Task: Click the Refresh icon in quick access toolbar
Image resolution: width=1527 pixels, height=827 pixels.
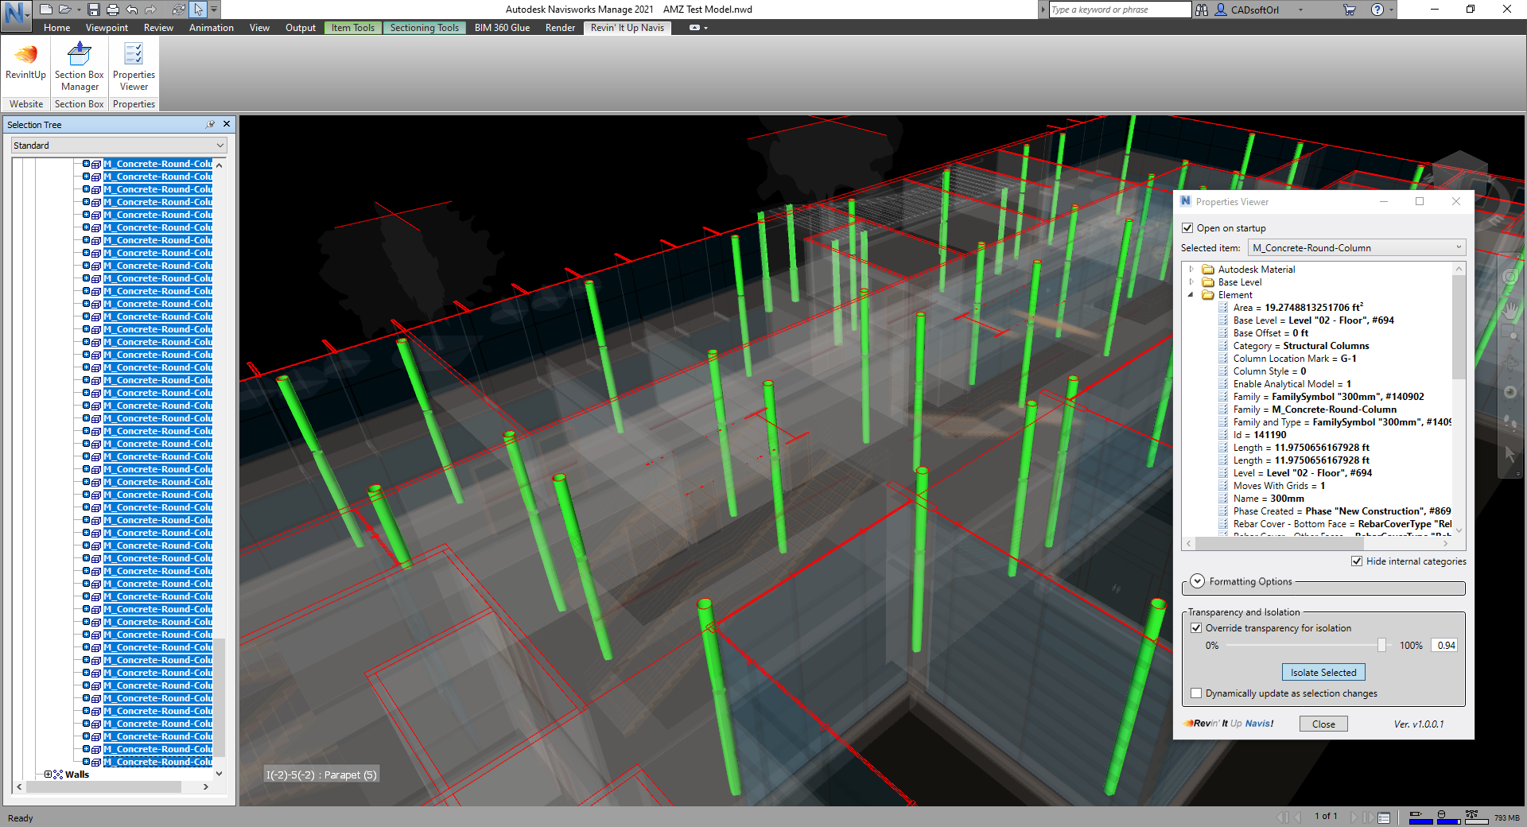Action: [x=179, y=10]
